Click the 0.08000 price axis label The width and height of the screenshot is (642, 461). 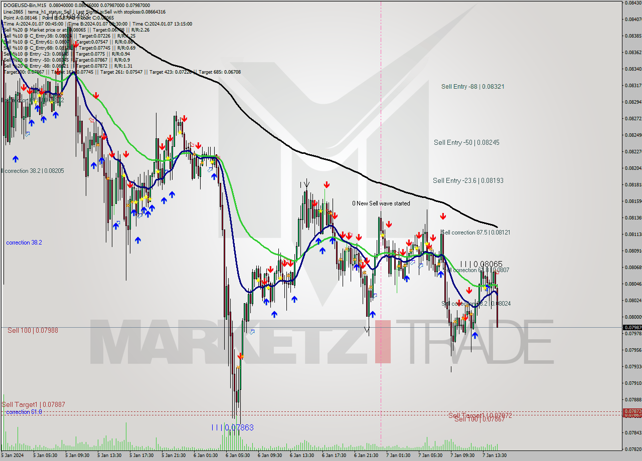click(x=632, y=317)
